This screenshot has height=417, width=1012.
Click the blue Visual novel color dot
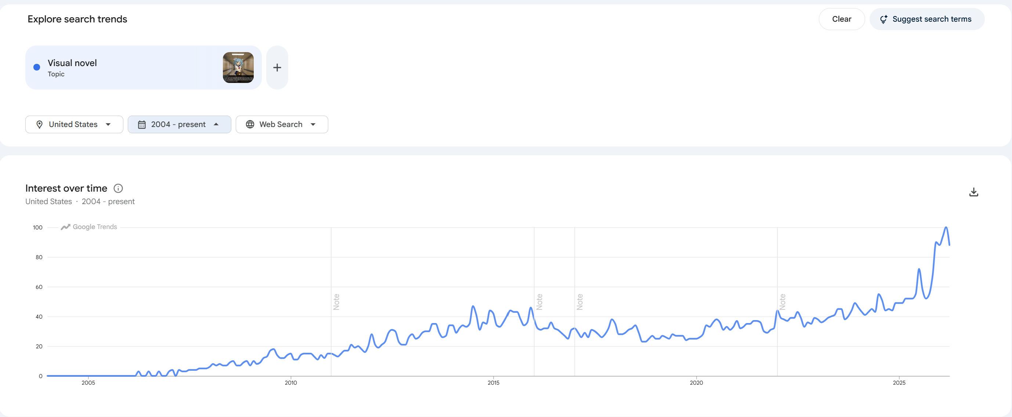click(37, 68)
